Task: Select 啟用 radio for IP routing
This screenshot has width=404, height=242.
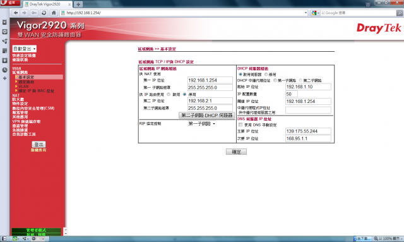Action: point(169,94)
